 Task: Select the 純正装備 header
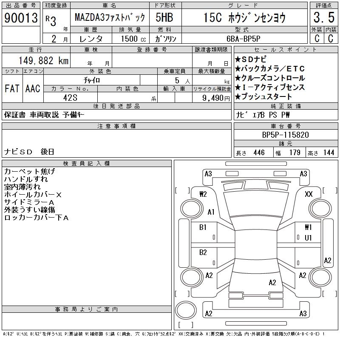286,106
